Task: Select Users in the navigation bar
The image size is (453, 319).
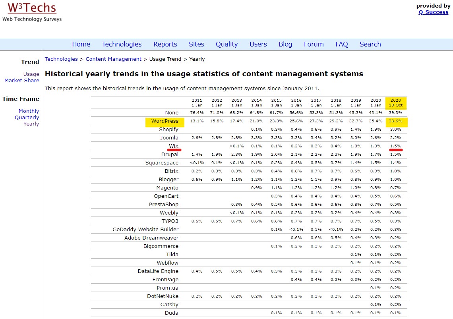Action: (258, 44)
